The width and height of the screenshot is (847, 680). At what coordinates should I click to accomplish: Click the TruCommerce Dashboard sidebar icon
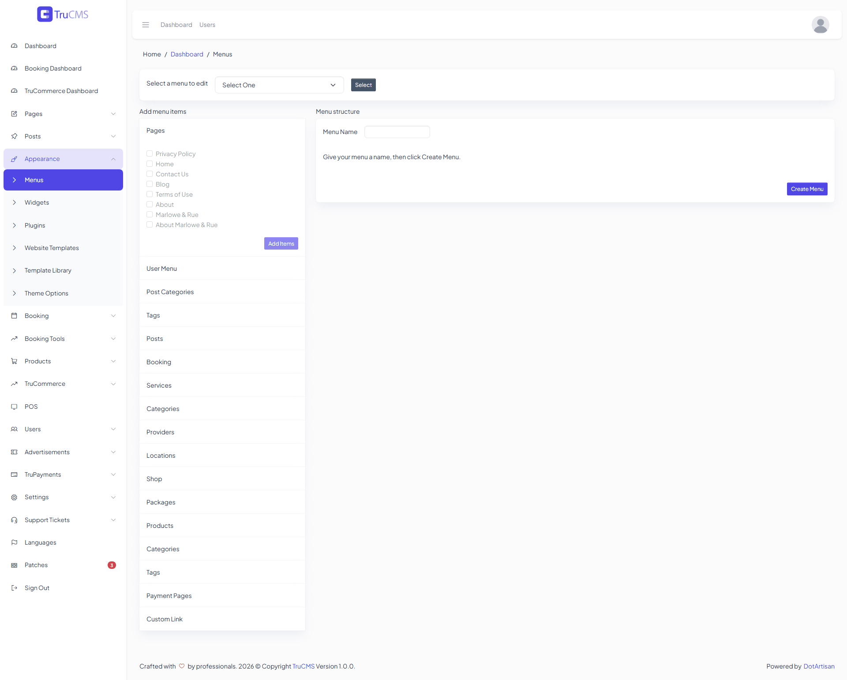(14, 91)
